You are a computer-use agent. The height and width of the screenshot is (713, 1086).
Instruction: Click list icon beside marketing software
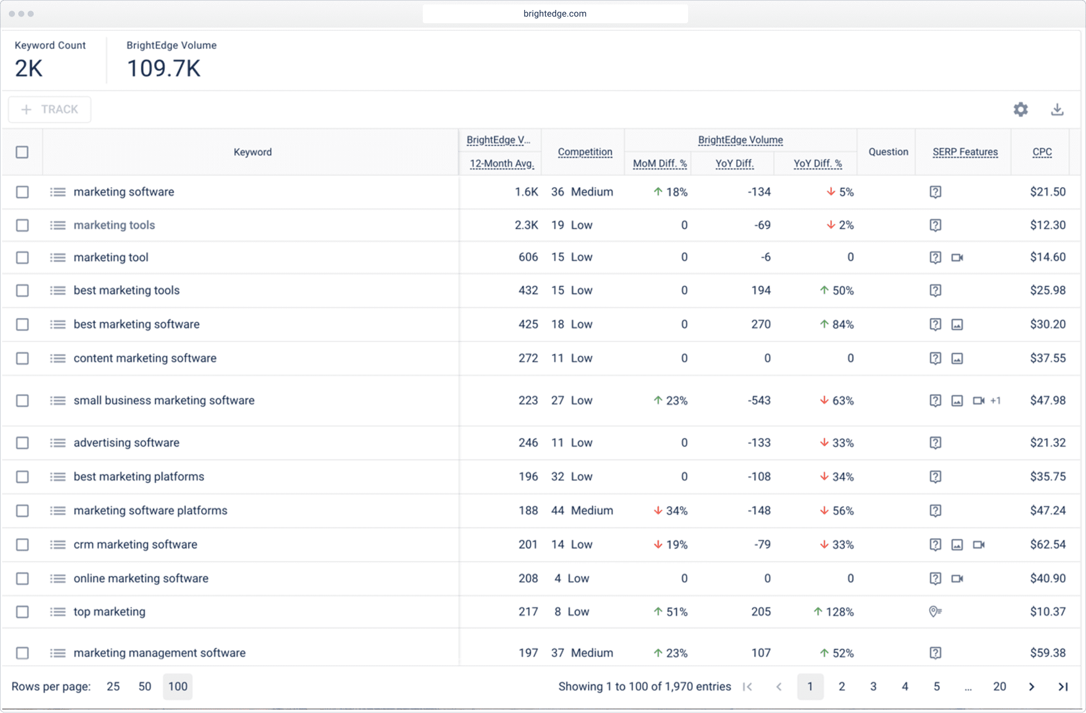tap(57, 192)
